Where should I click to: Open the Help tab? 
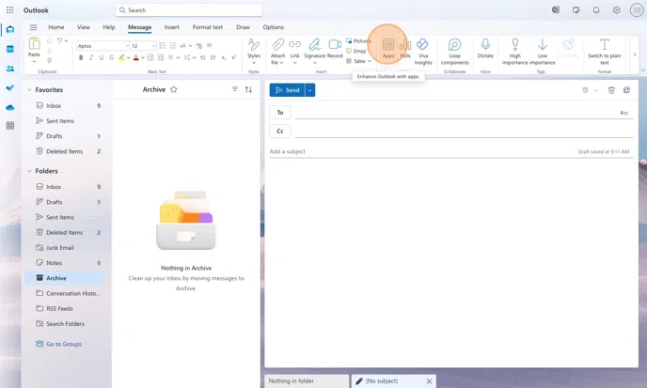[109, 27]
